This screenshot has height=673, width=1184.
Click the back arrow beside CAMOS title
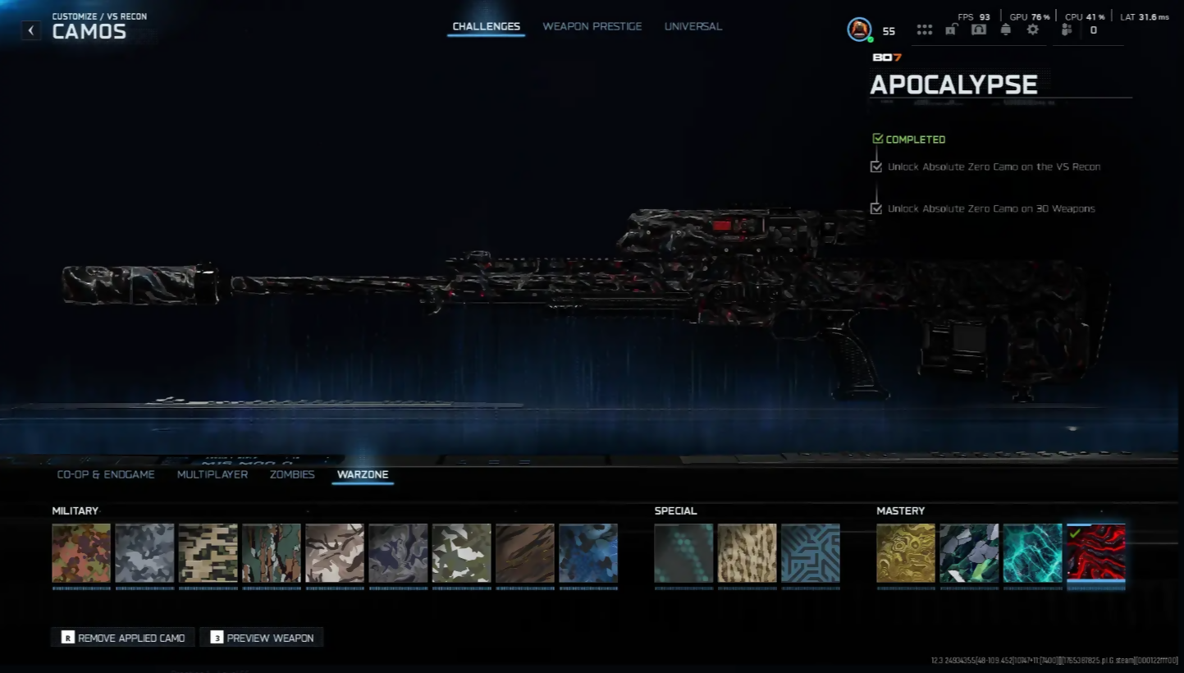(x=31, y=30)
